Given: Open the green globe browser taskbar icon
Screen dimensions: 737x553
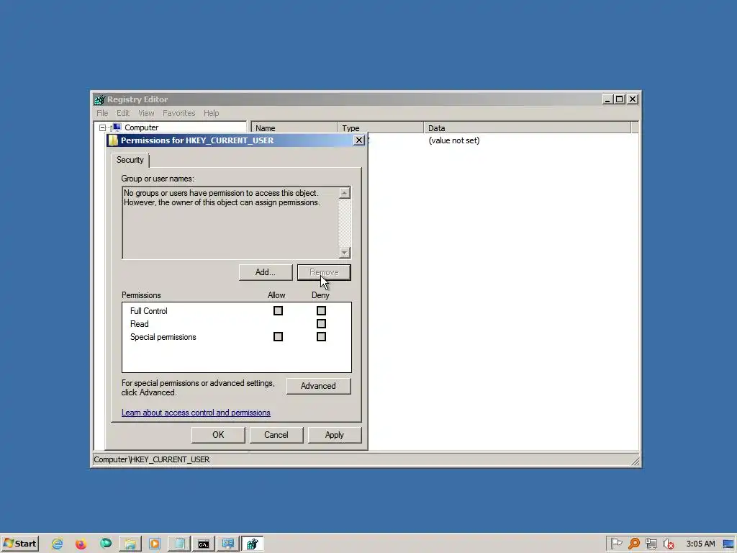Looking at the screenshot, I should pos(106,544).
